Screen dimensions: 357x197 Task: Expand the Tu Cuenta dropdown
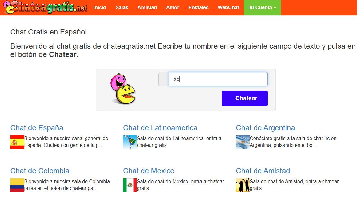point(262,7)
